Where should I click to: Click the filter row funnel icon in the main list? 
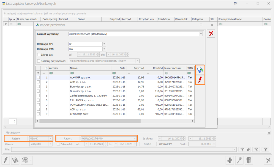click(x=6, y=24)
